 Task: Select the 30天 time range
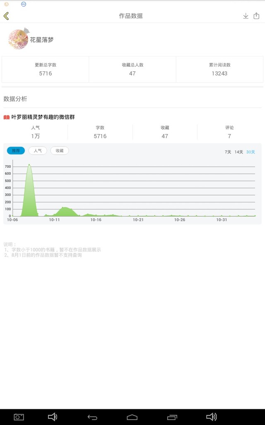click(251, 152)
